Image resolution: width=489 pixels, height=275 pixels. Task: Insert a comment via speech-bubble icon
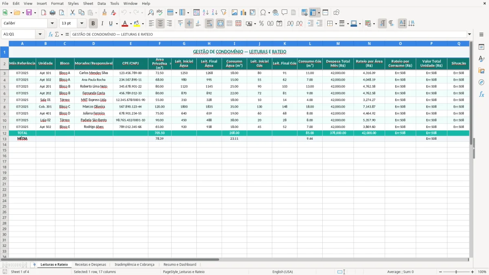284,13
